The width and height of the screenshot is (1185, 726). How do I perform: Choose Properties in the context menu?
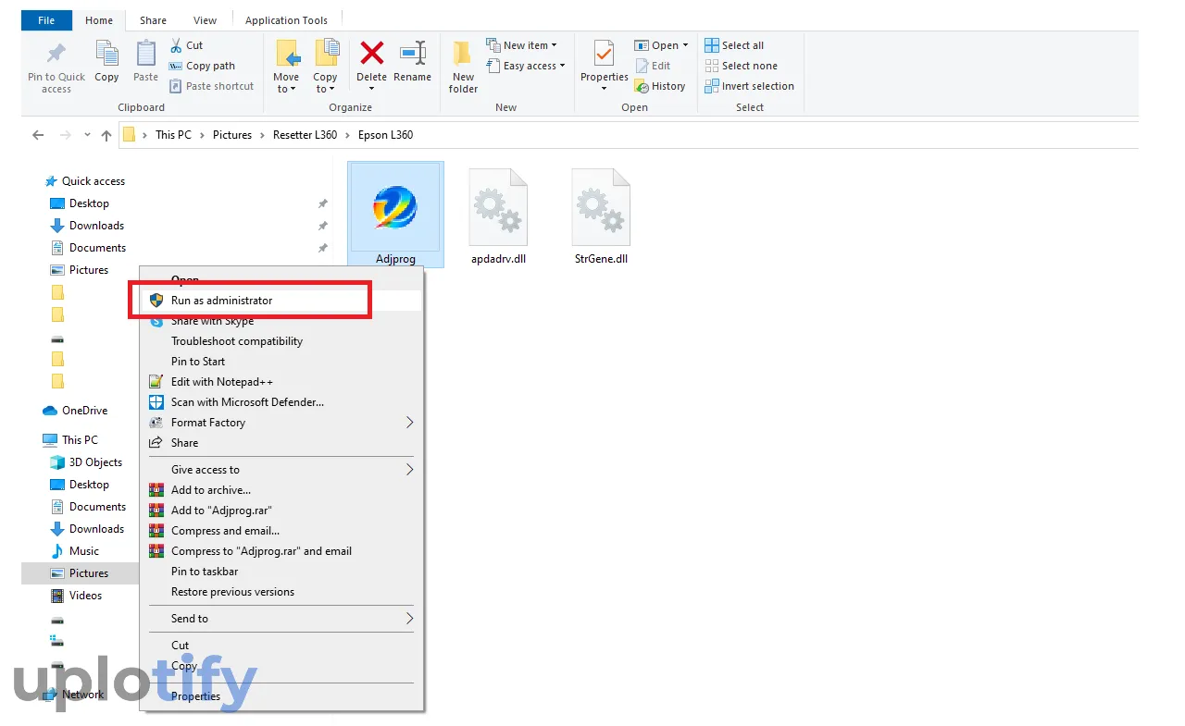282,696
